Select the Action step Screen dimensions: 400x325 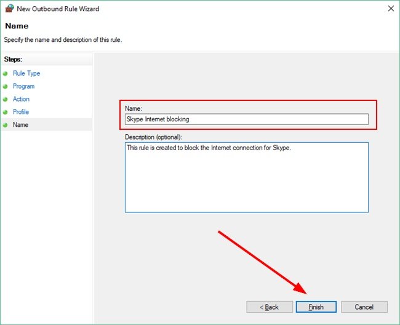click(x=21, y=99)
